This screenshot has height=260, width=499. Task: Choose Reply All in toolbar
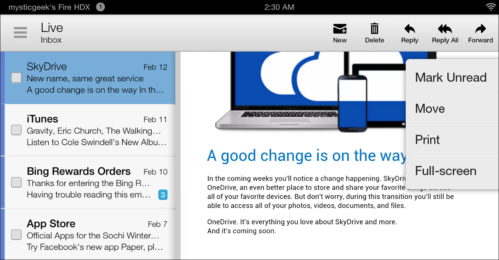point(445,33)
